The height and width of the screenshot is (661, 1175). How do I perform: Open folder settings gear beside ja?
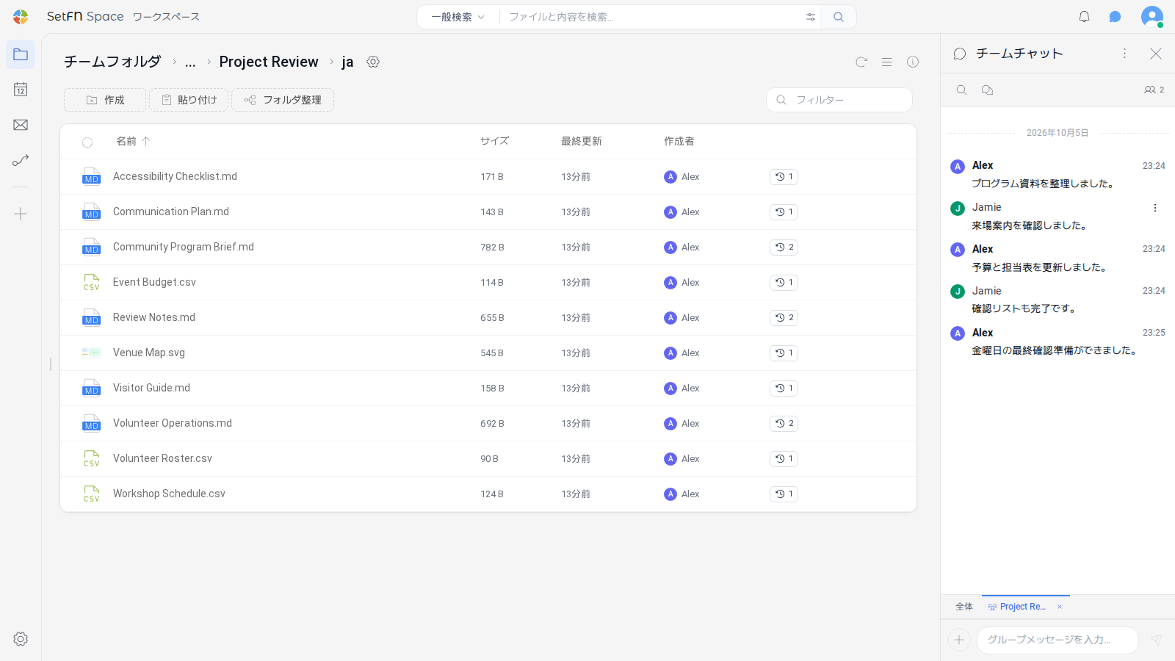pyautogui.click(x=373, y=62)
